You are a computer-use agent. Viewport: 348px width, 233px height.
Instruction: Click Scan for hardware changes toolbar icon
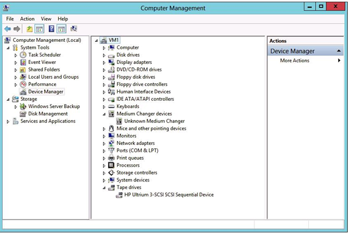pos(74,29)
